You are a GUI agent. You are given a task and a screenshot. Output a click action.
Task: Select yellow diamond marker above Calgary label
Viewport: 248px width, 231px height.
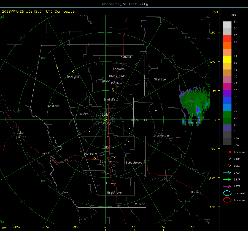click(x=109, y=158)
